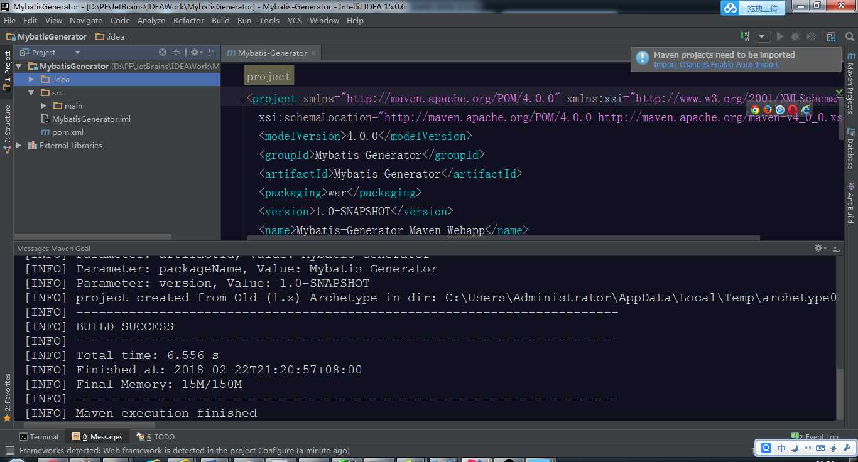Open pom.xml in Firefox browser icon
The height and width of the screenshot is (462, 858).
(x=768, y=109)
